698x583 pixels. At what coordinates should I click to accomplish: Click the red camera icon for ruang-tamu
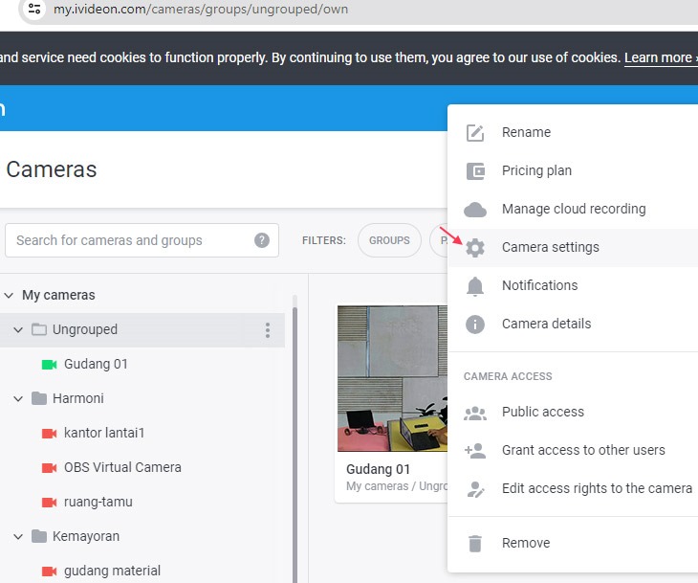click(49, 503)
